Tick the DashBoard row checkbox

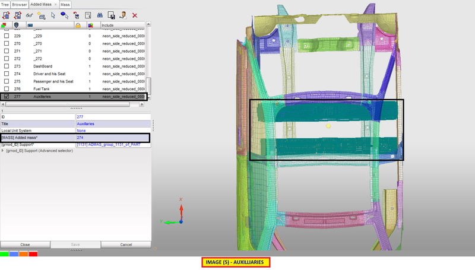pos(7,66)
